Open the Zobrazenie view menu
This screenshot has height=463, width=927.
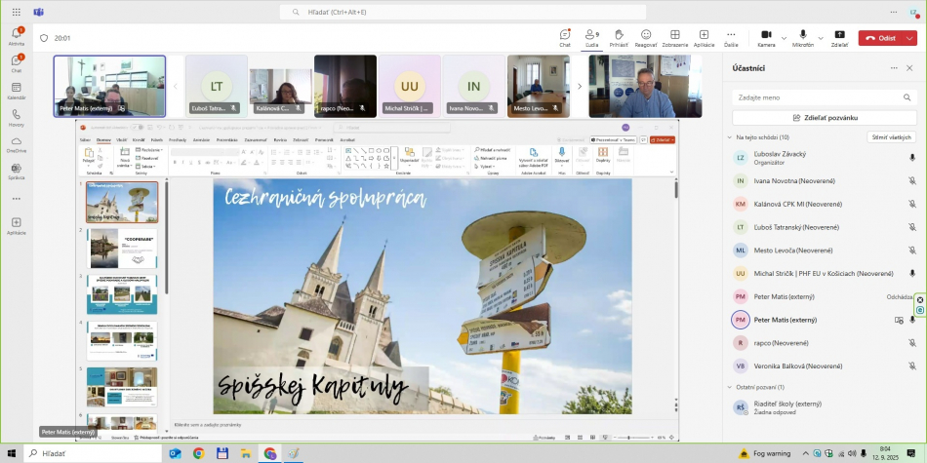(674, 37)
